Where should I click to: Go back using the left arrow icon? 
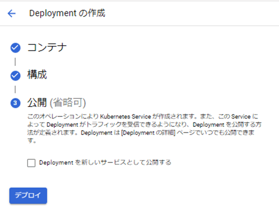click(x=12, y=13)
